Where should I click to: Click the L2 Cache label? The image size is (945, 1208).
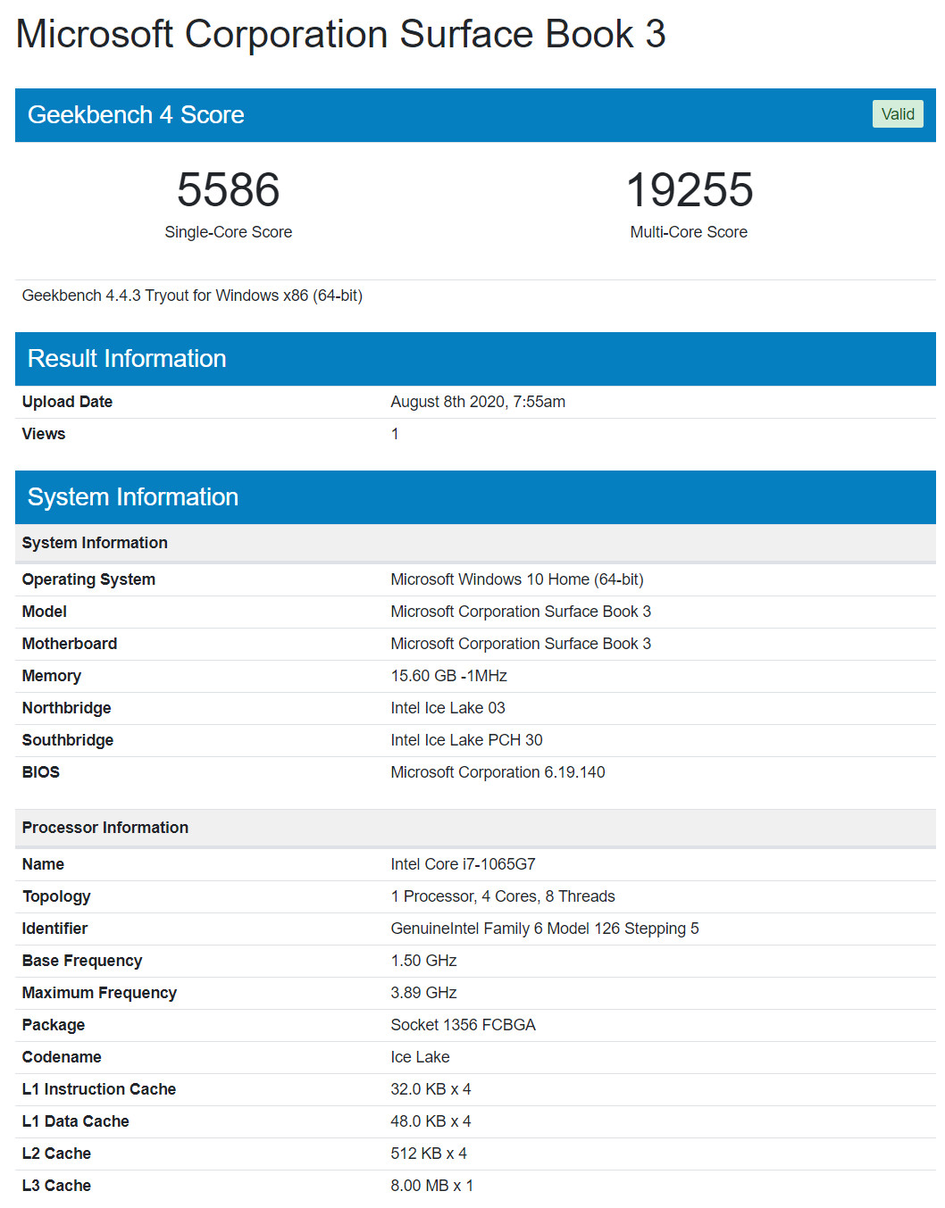click(x=56, y=1154)
